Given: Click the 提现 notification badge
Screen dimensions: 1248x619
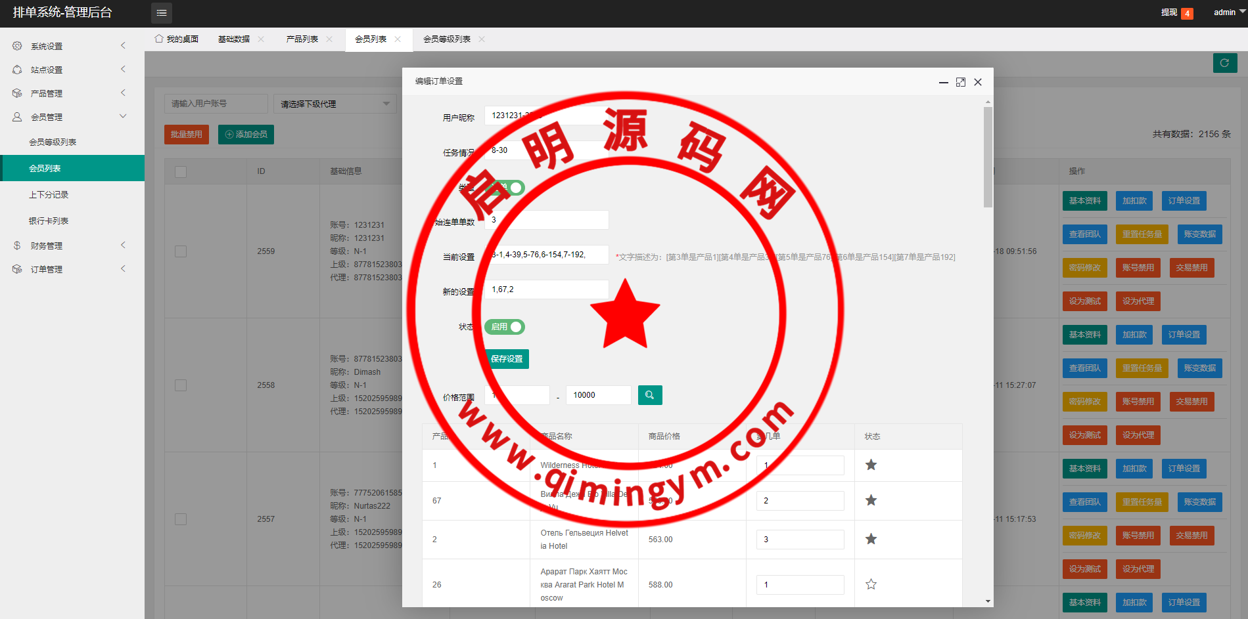Looking at the screenshot, I should [1186, 13].
